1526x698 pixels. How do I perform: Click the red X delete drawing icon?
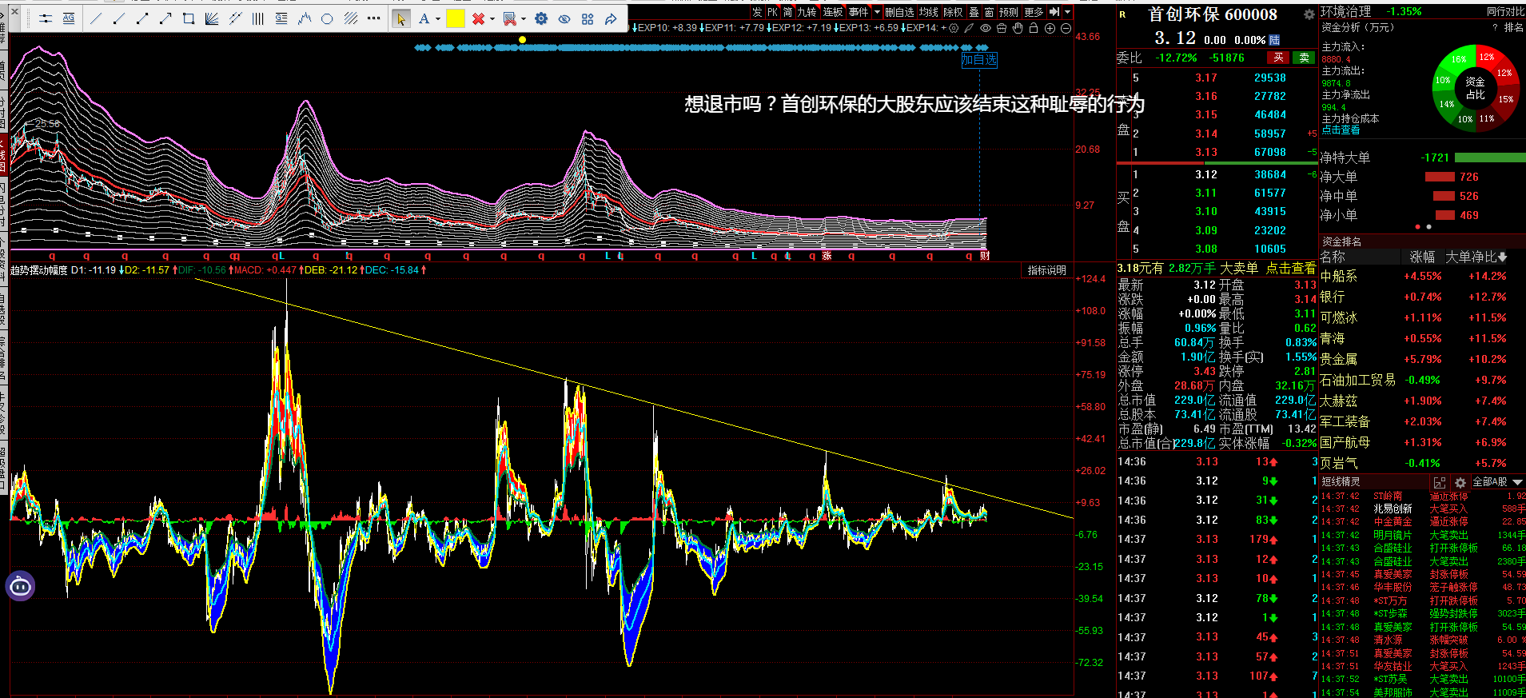(478, 18)
